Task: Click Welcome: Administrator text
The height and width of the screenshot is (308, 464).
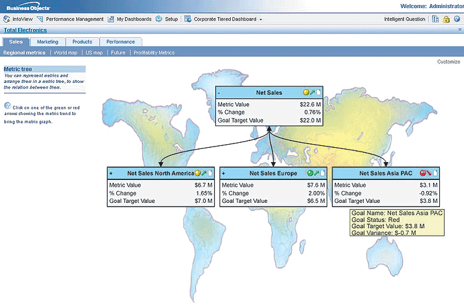Action: coord(432,6)
